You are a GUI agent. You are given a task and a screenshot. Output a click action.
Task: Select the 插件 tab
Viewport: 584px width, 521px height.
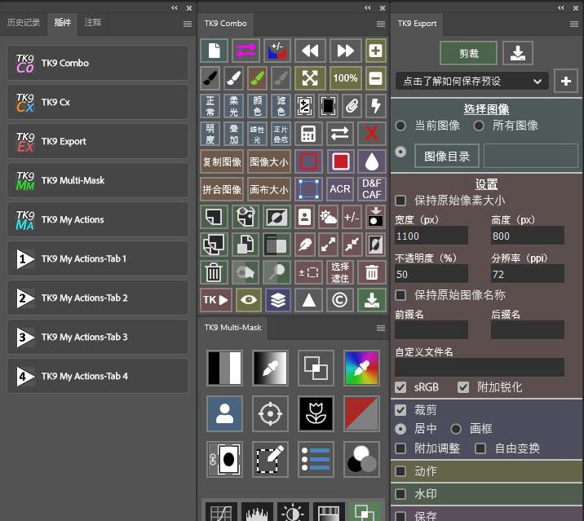62,23
